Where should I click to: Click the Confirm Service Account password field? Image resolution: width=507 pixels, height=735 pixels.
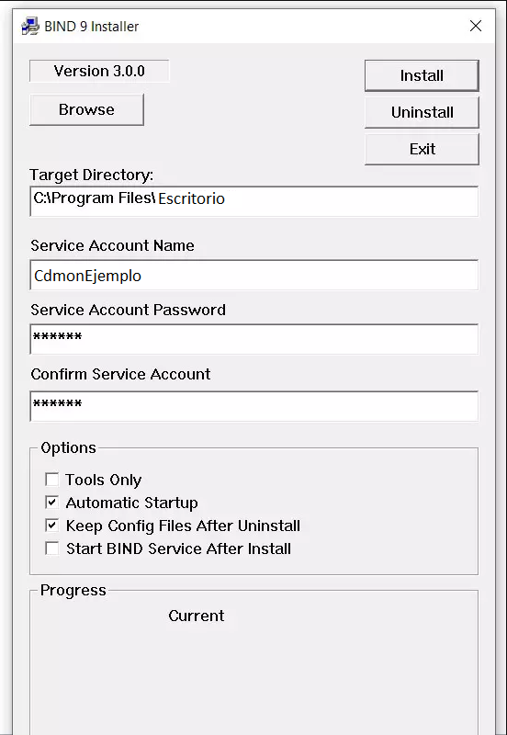(x=254, y=406)
